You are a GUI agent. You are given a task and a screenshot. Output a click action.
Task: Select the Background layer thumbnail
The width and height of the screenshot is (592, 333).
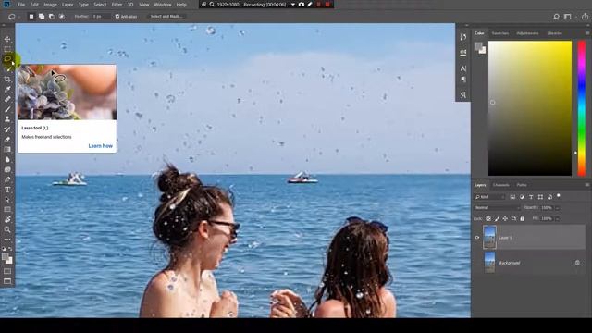point(489,263)
